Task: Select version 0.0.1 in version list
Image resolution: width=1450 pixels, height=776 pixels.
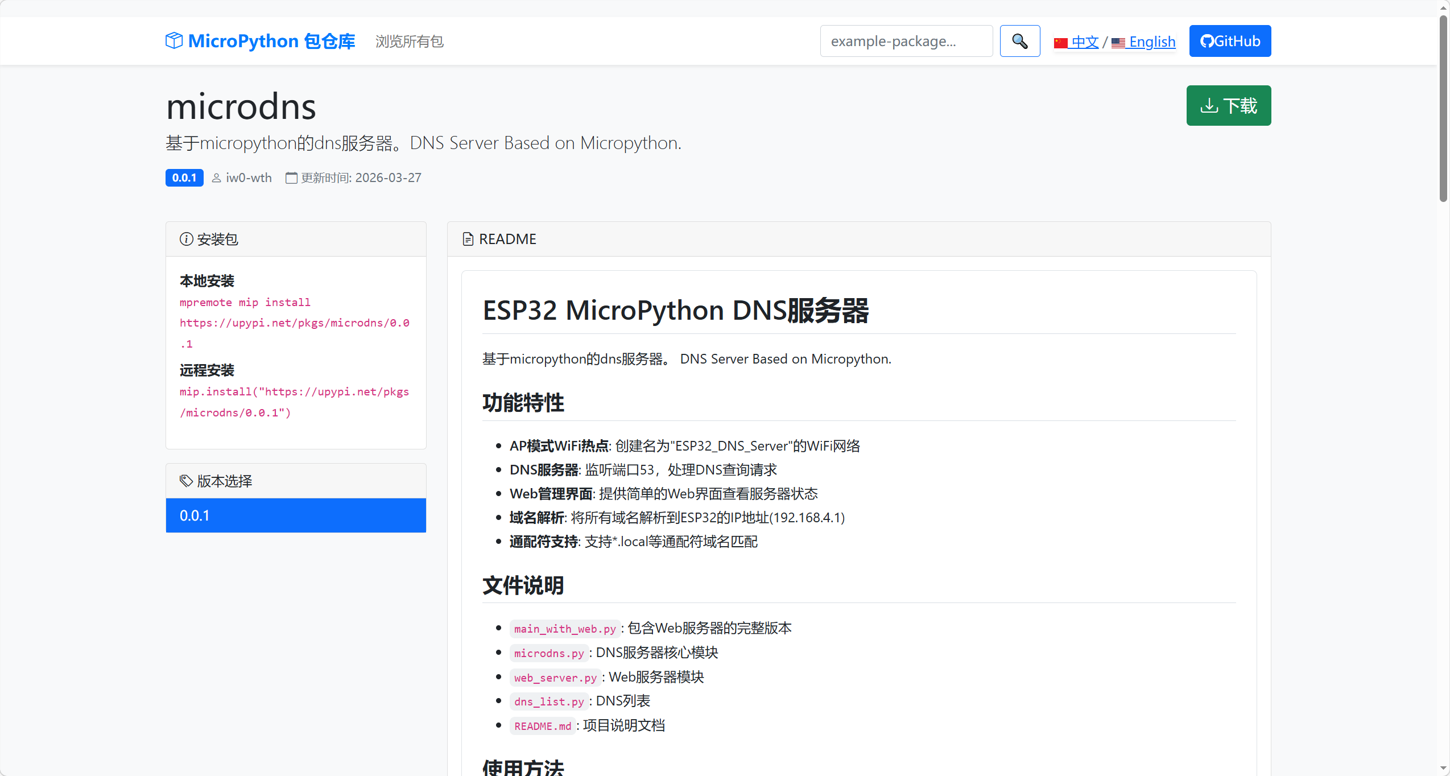Action: pos(296,515)
